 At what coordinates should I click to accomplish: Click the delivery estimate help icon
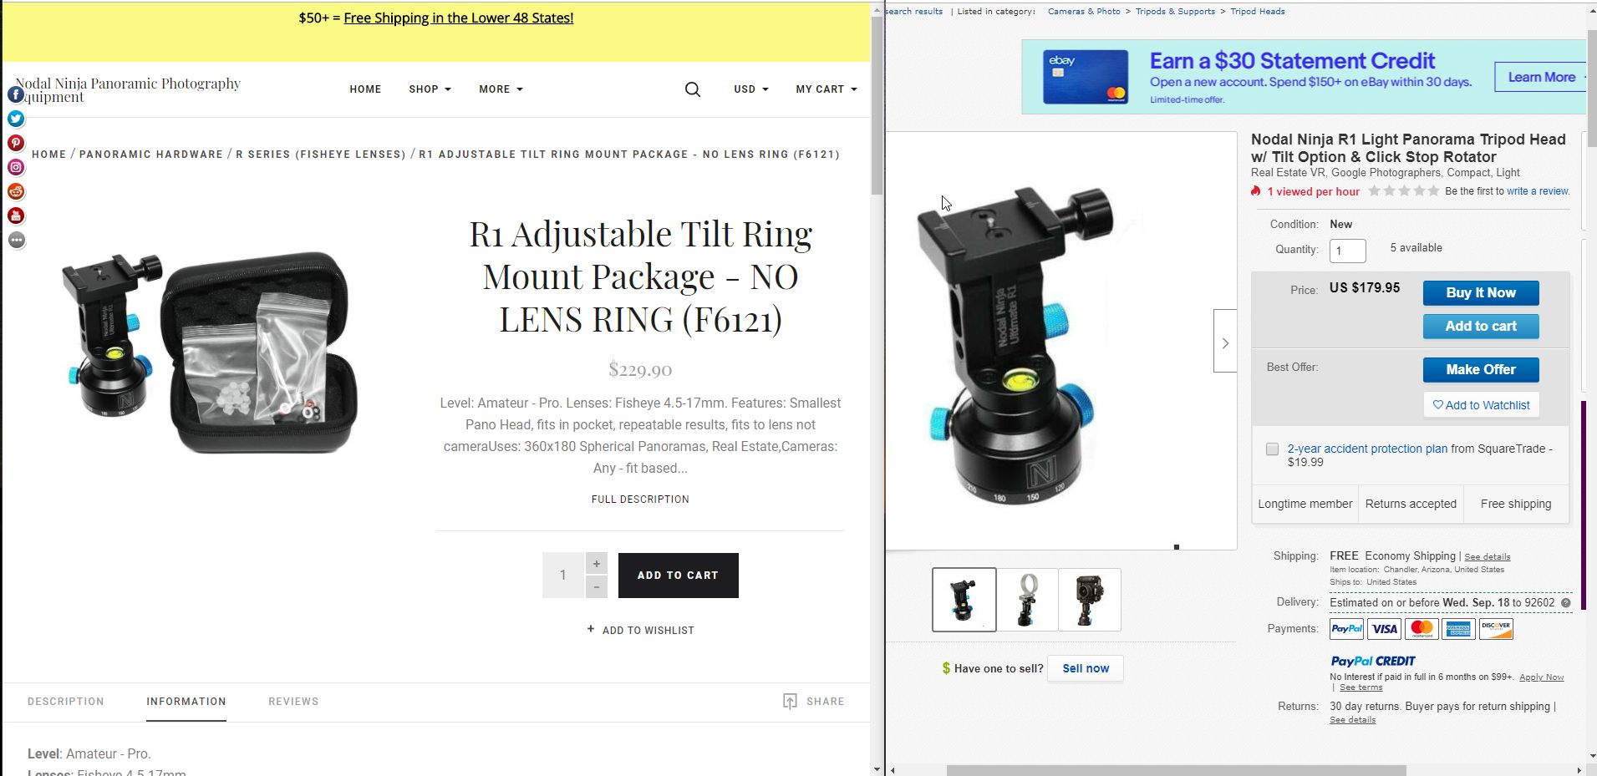1566,603
